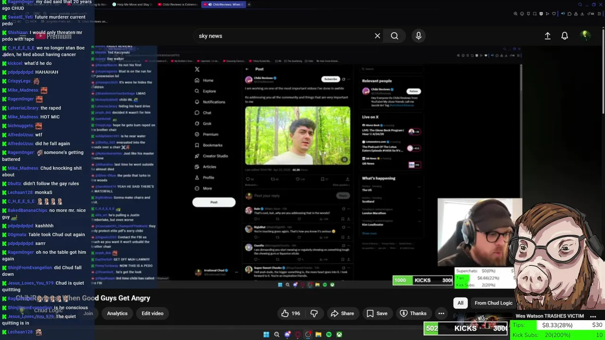Save the video to a playlist
The image size is (605, 340).
377,313
